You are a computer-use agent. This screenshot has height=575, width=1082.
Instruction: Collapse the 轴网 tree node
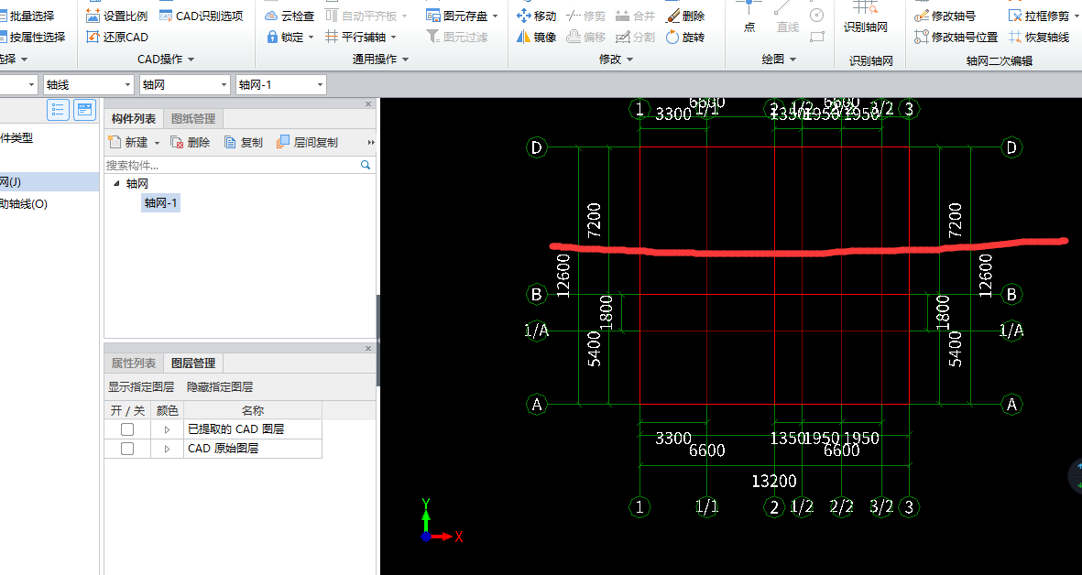[x=116, y=183]
